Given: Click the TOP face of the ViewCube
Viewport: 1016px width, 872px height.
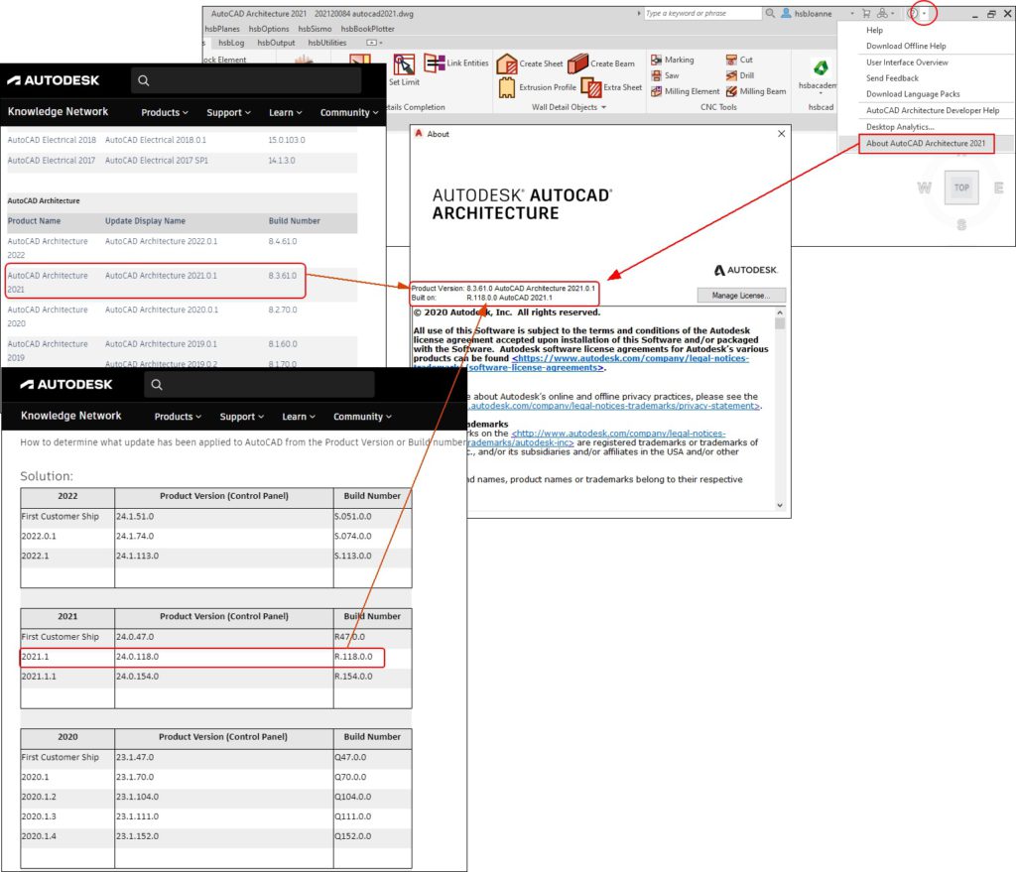Looking at the screenshot, I should click(x=961, y=187).
